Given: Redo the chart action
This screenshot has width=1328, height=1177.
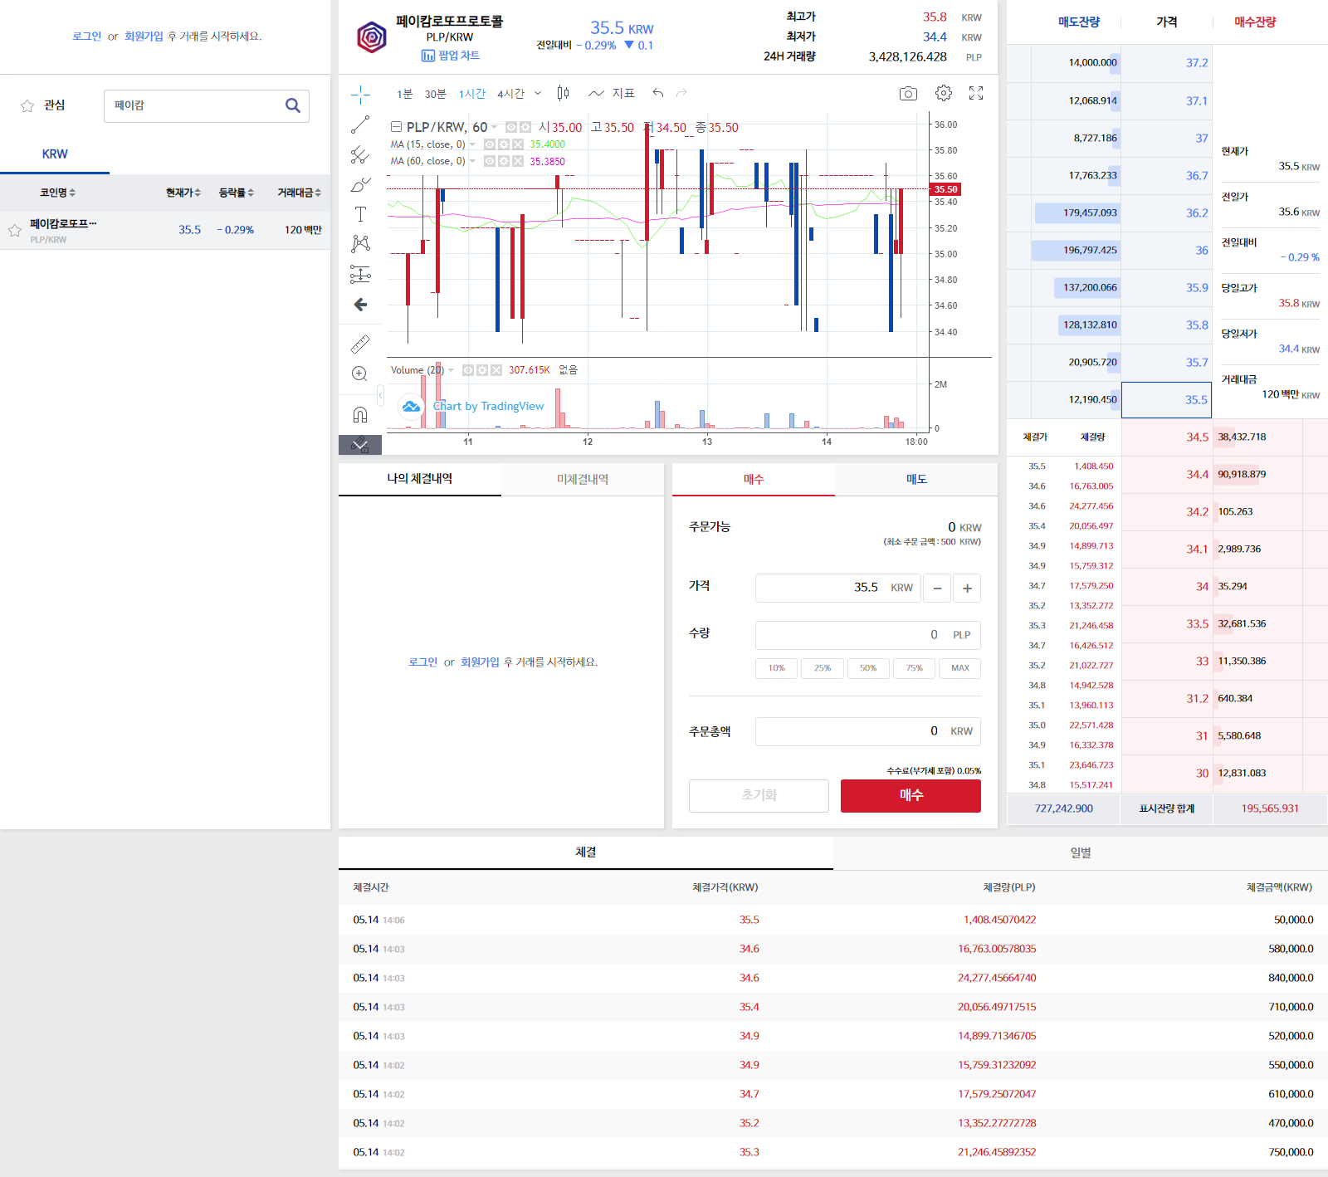Looking at the screenshot, I should (x=682, y=93).
